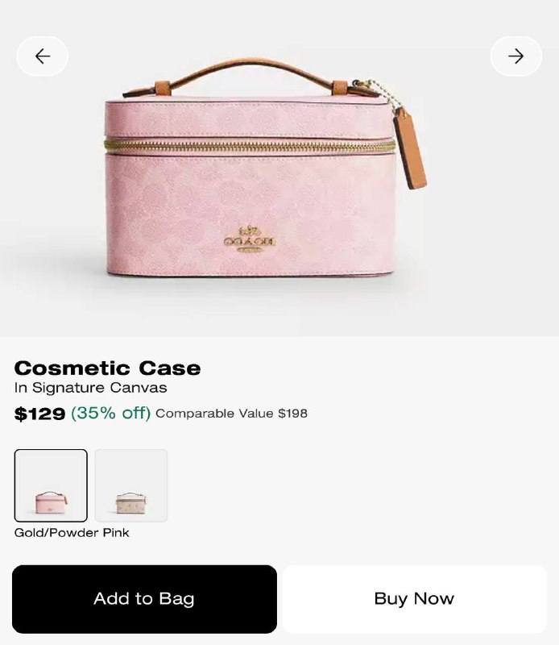Advance to next product image with right arrow

(516, 56)
